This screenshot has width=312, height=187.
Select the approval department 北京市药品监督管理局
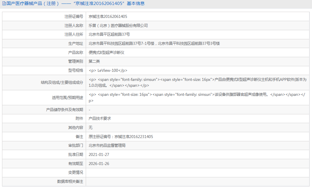(107, 145)
